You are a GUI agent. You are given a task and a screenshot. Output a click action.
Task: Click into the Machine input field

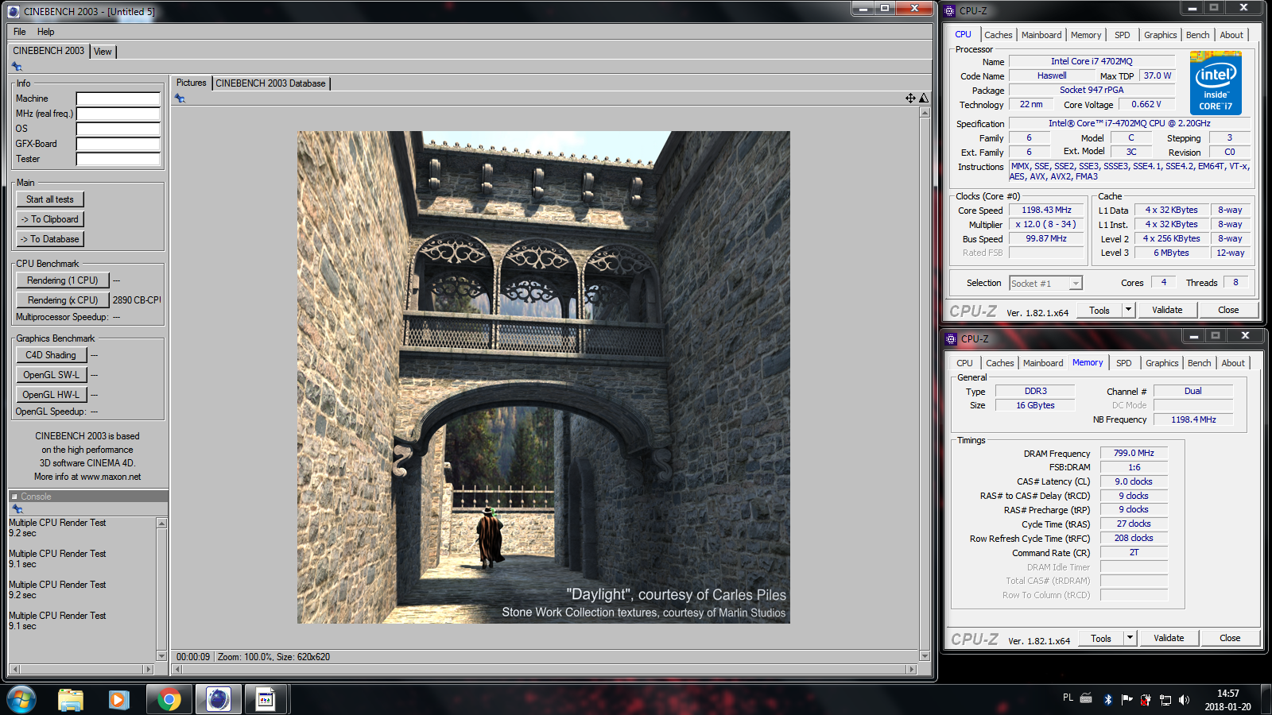pyautogui.click(x=118, y=99)
